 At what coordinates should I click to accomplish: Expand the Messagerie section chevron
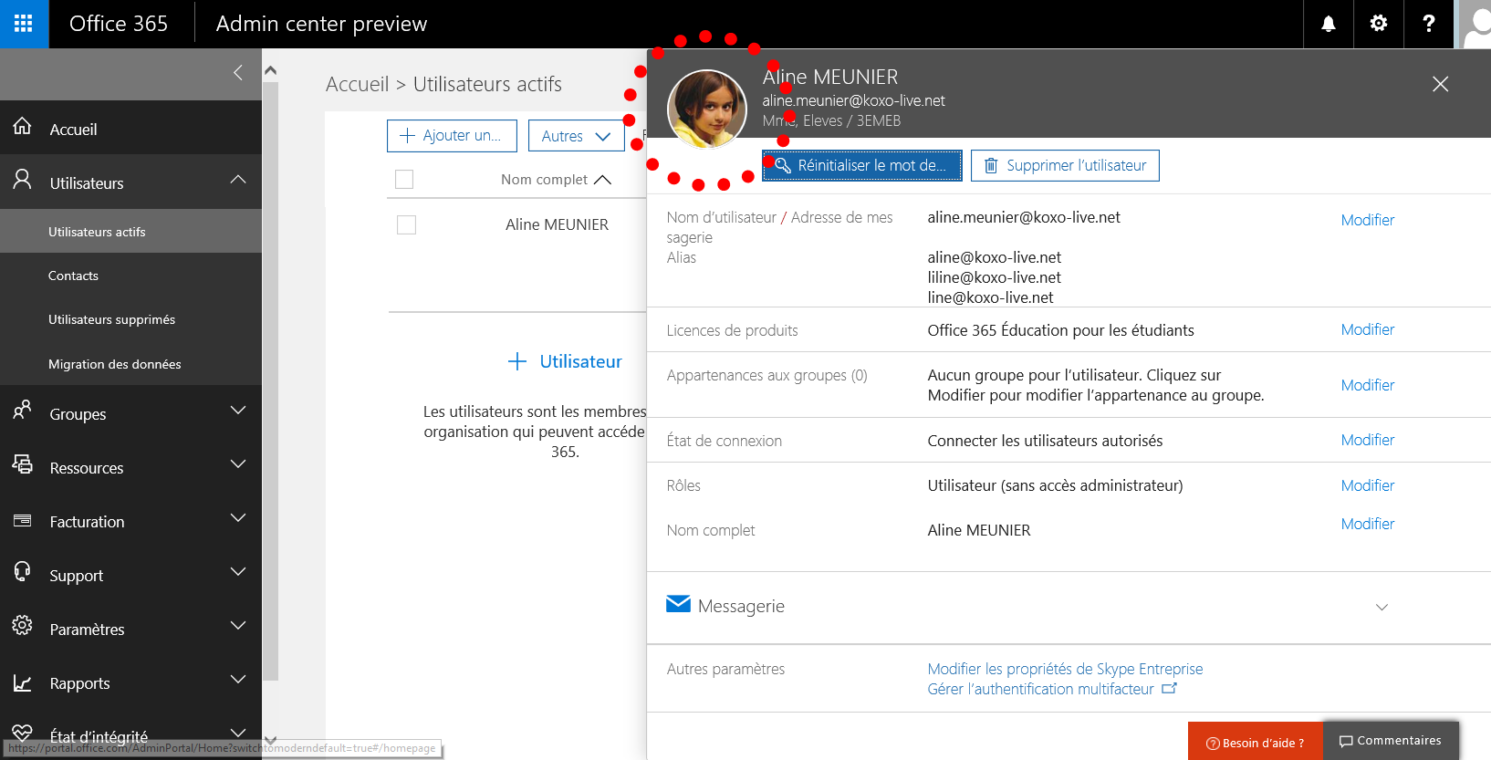click(x=1382, y=607)
